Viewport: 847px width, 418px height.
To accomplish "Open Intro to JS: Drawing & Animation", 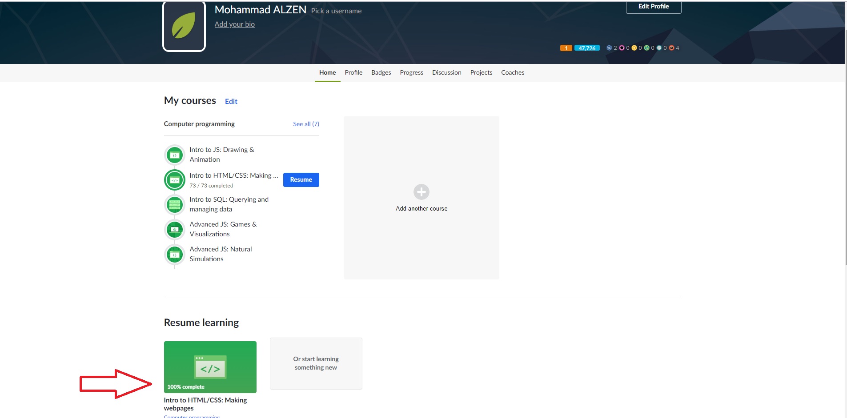I will (x=222, y=155).
